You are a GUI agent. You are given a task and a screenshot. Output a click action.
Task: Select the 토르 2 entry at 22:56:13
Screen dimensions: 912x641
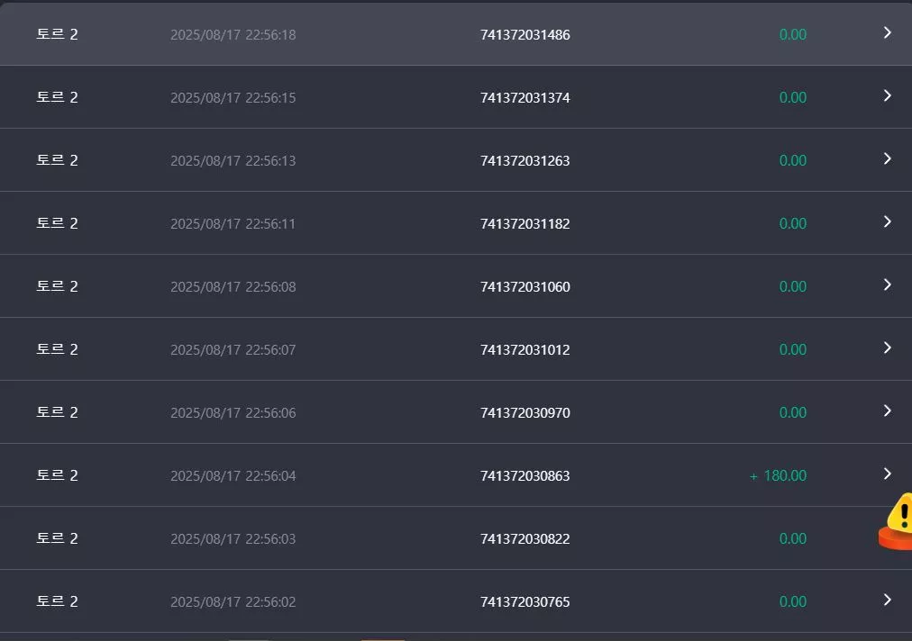[x=456, y=160]
